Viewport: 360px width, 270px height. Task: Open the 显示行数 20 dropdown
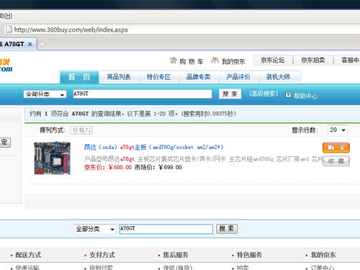338,130
